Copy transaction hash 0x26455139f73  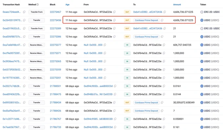coord(24,20)
